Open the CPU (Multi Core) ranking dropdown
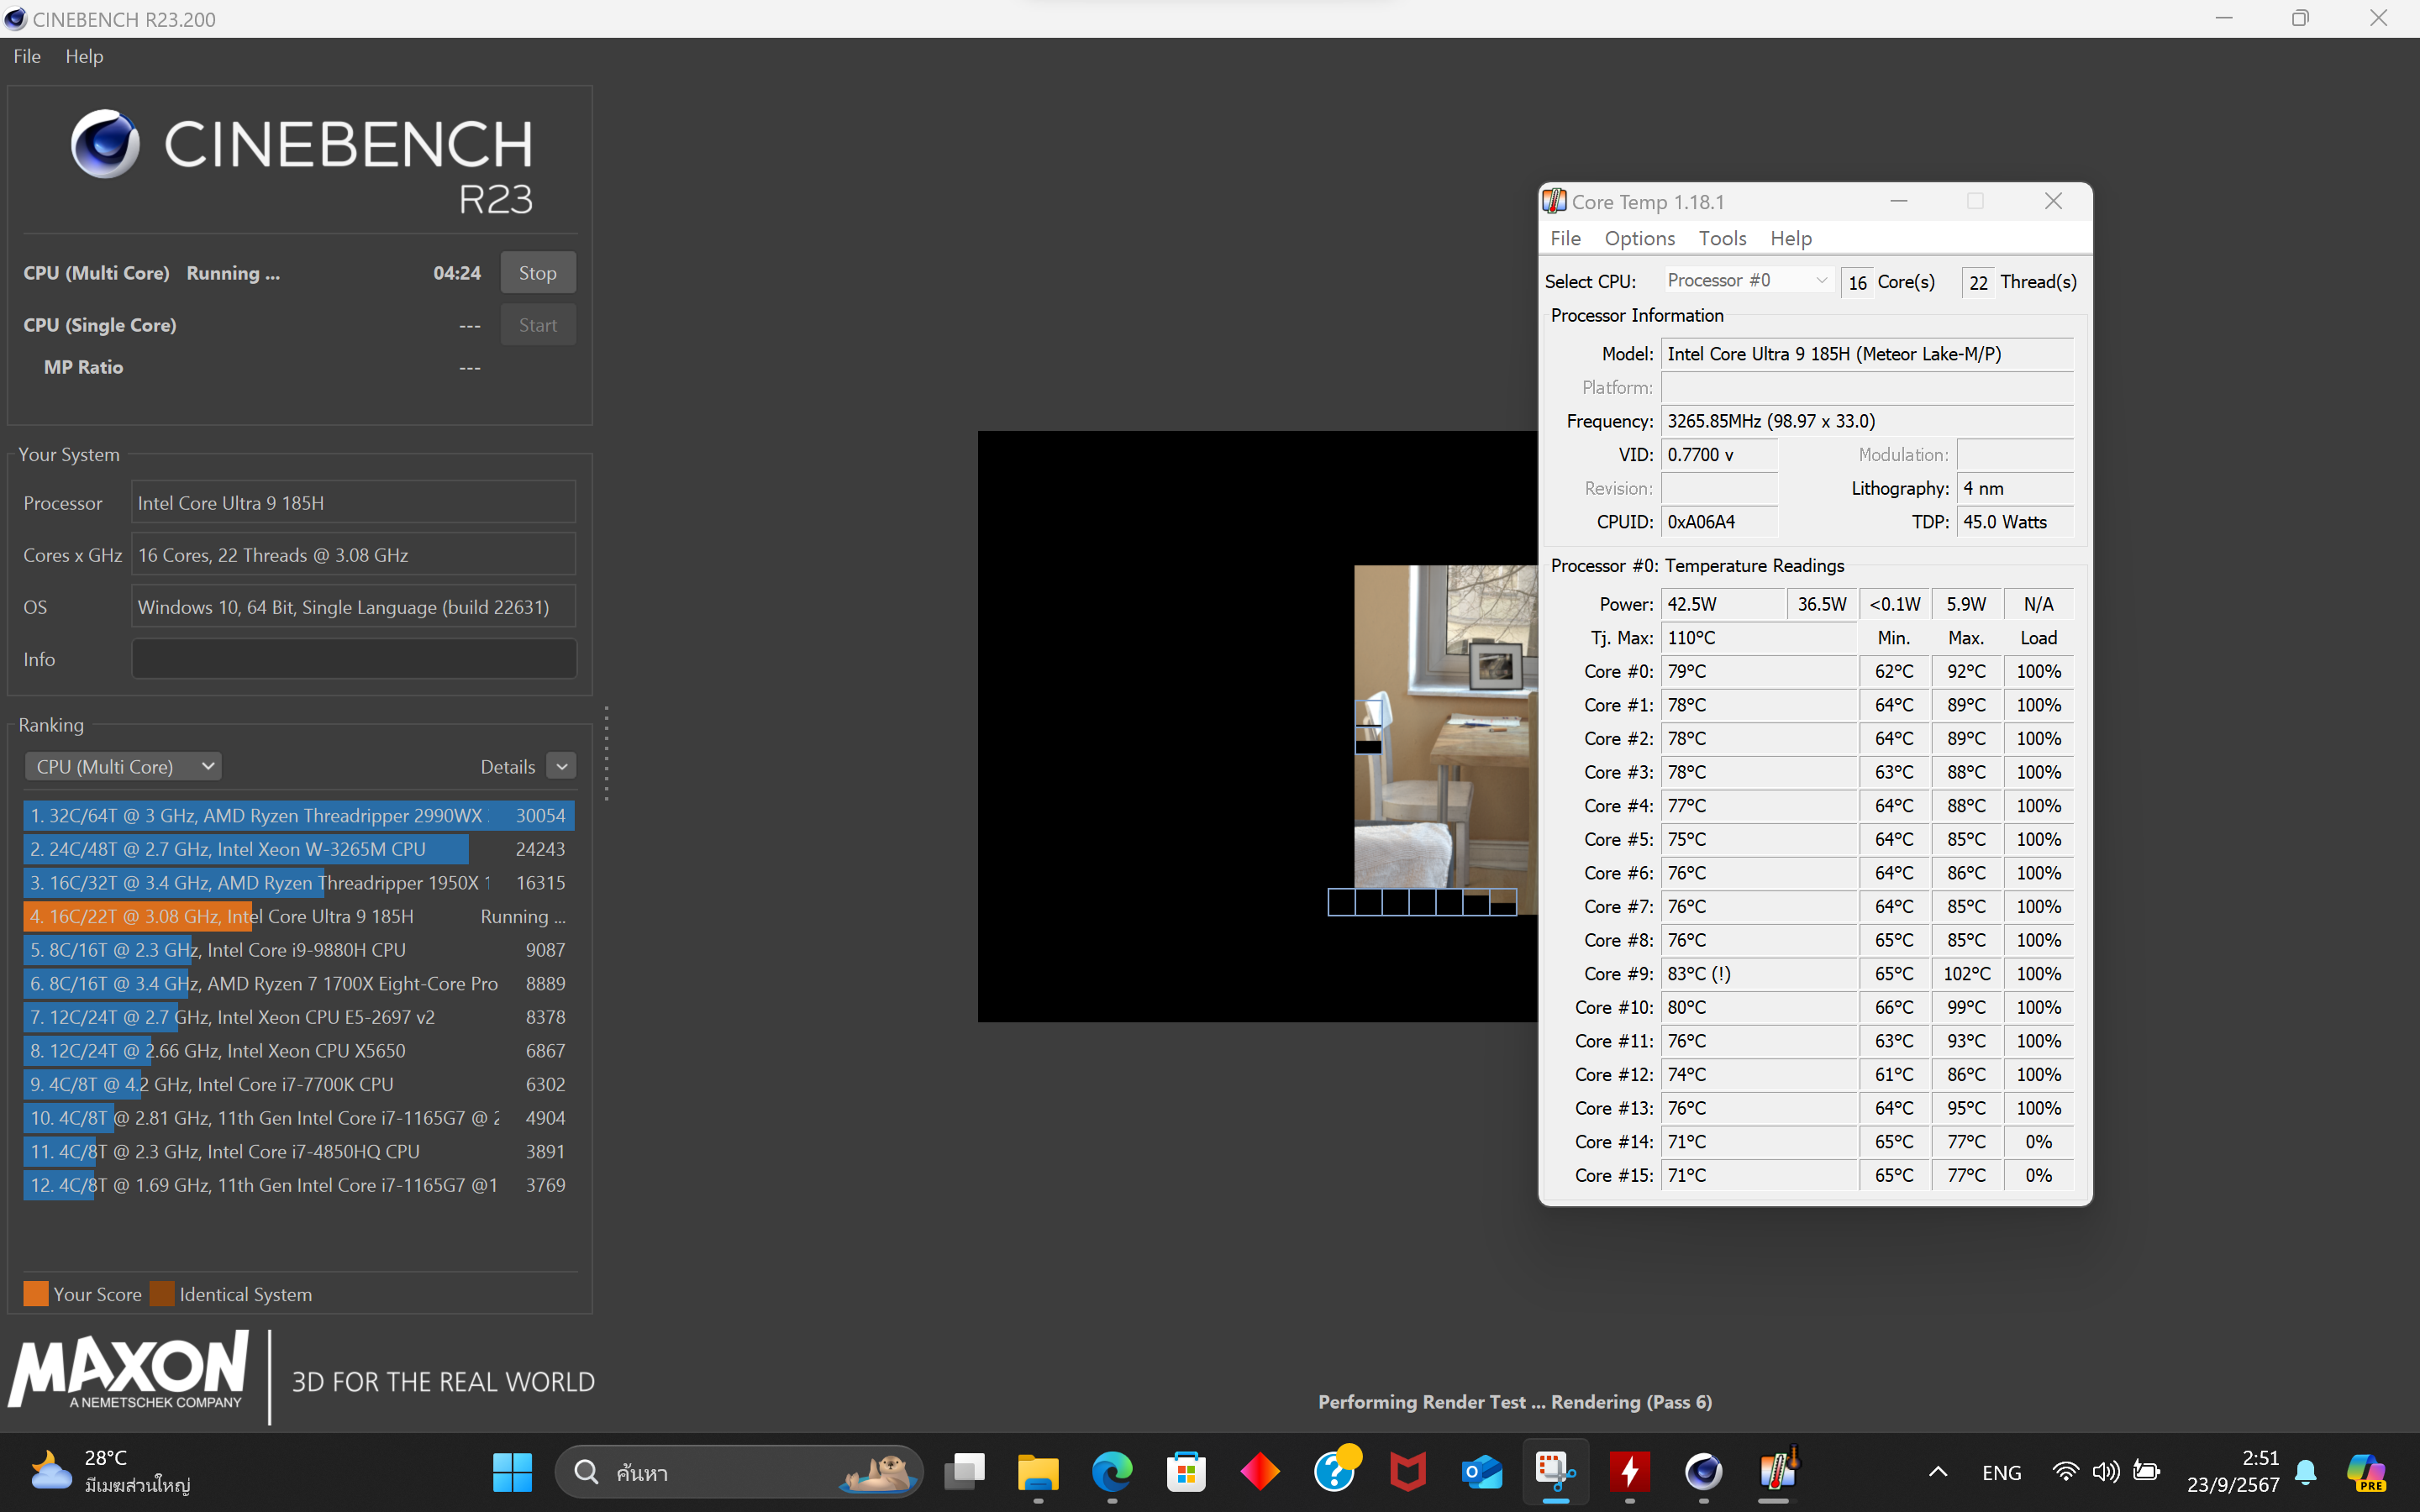The width and height of the screenshot is (2420, 1512). [123, 767]
